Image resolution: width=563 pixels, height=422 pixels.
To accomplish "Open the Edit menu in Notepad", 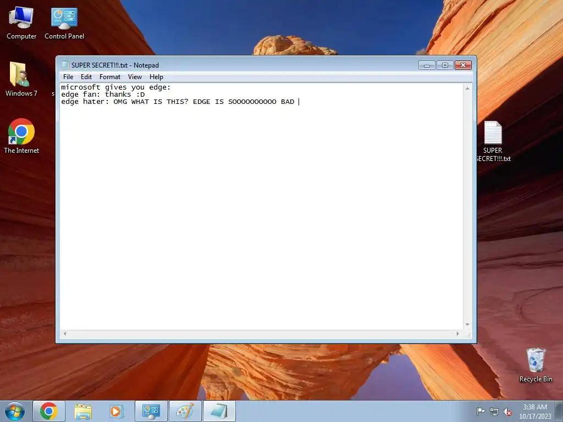I will [86, 77].
